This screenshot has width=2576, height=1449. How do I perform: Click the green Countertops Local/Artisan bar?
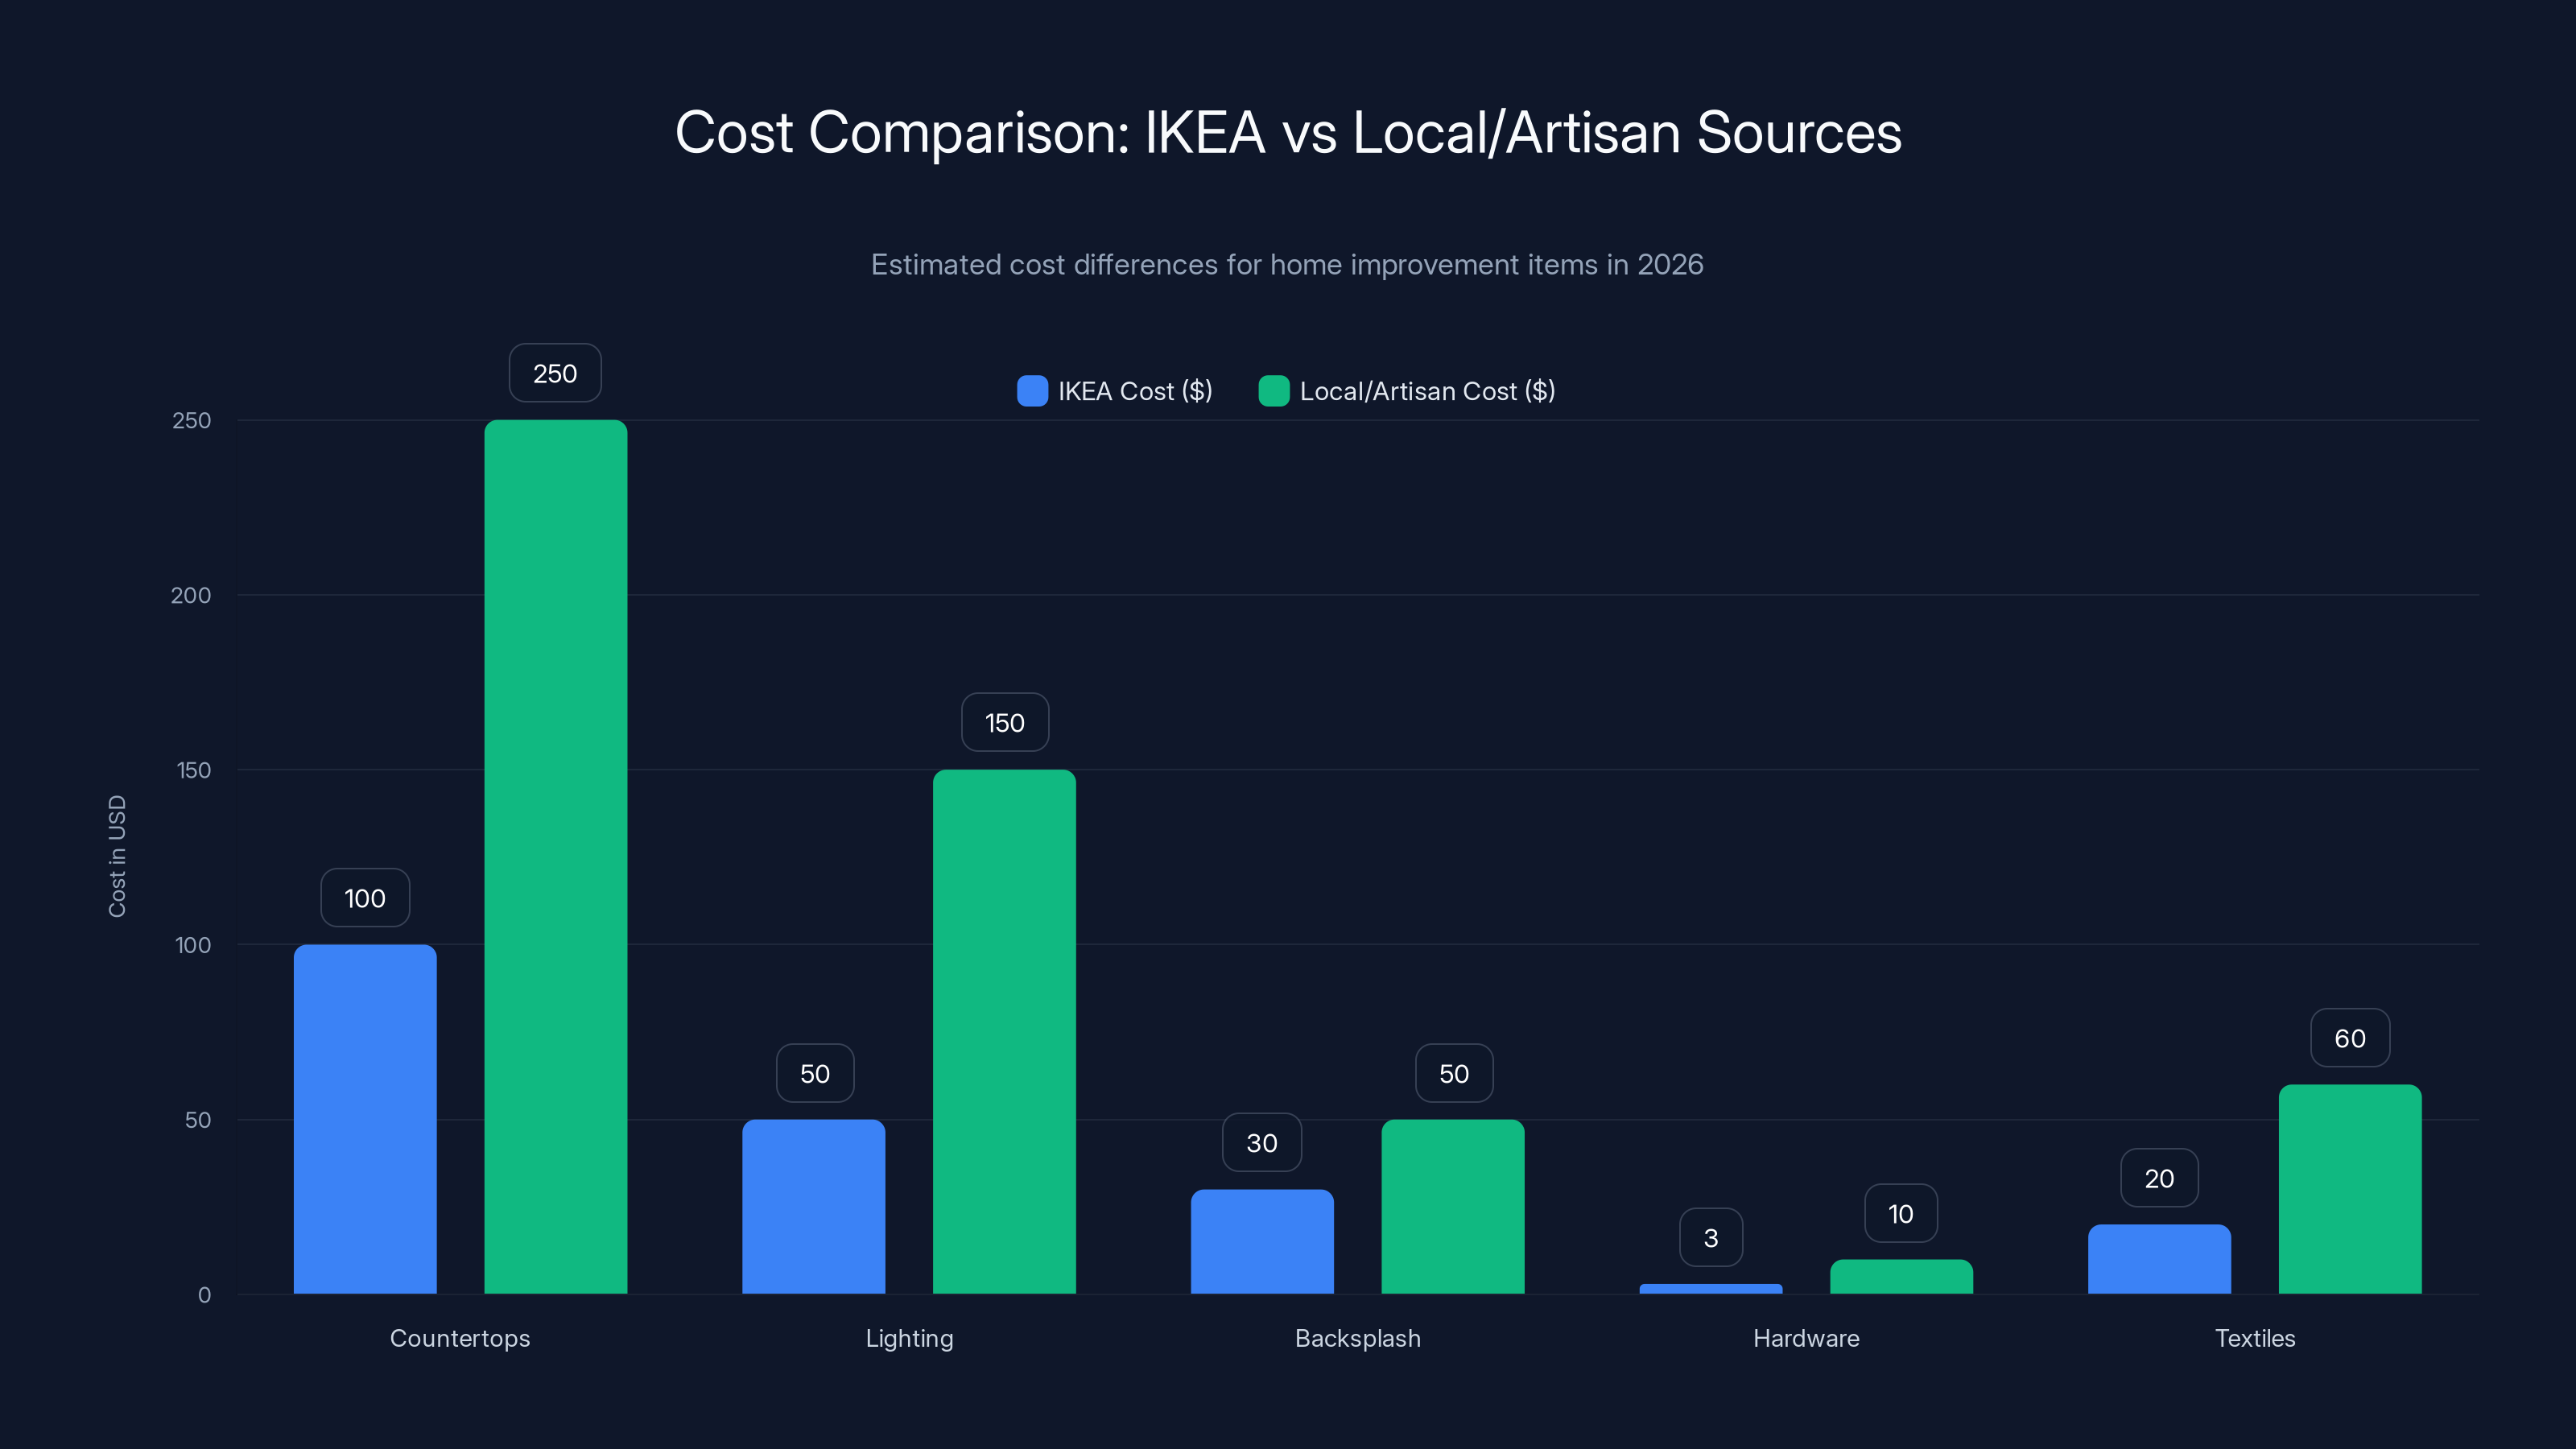click(556, 857)
